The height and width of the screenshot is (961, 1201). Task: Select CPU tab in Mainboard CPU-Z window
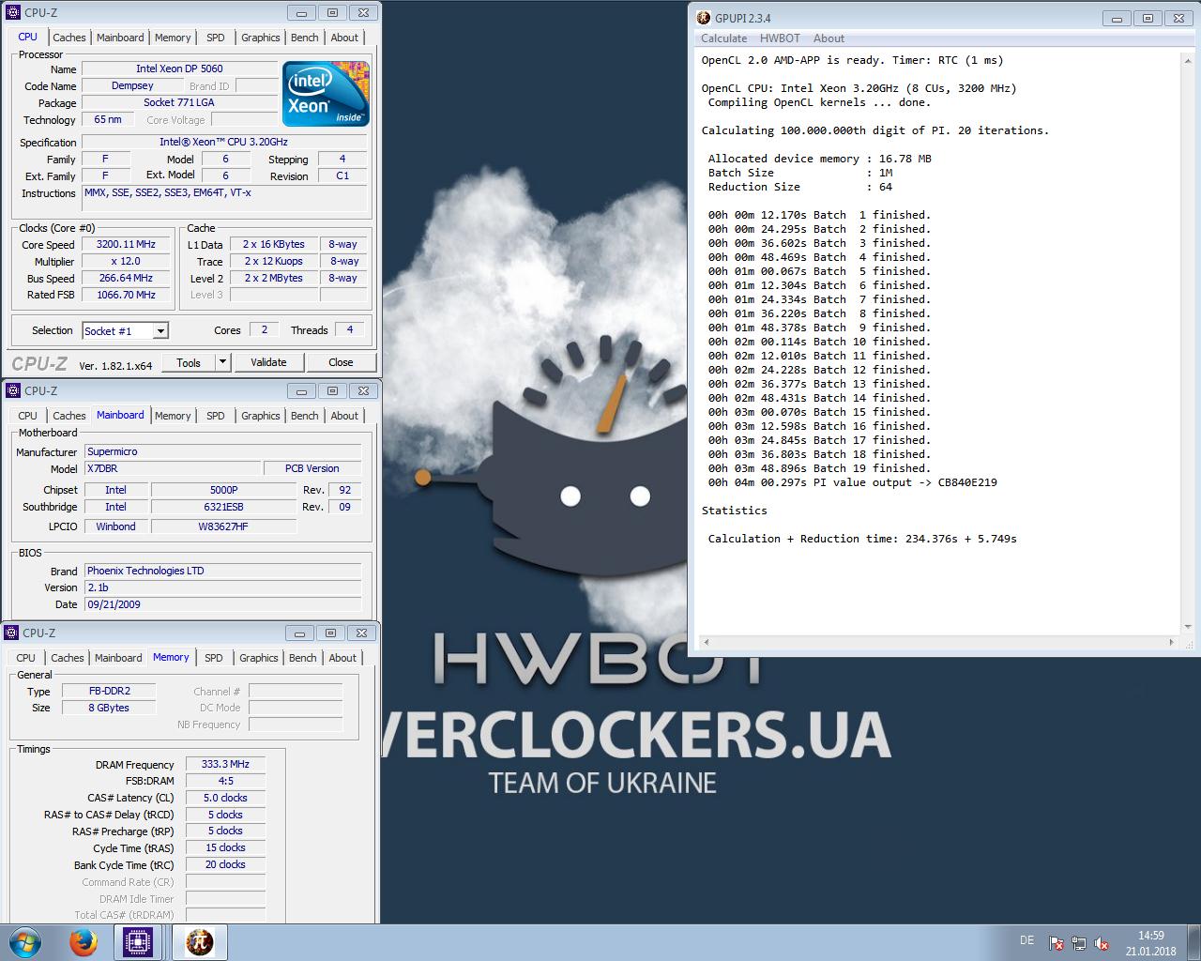(28, 416)
